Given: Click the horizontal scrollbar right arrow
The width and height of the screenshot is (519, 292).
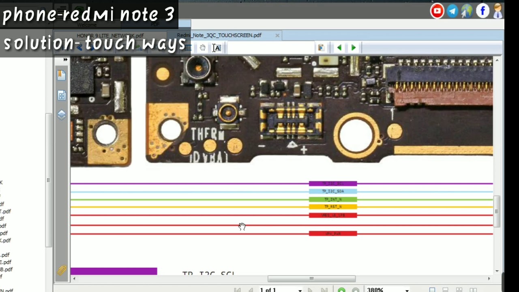Looking at the screenshot, I should point(489,279).
